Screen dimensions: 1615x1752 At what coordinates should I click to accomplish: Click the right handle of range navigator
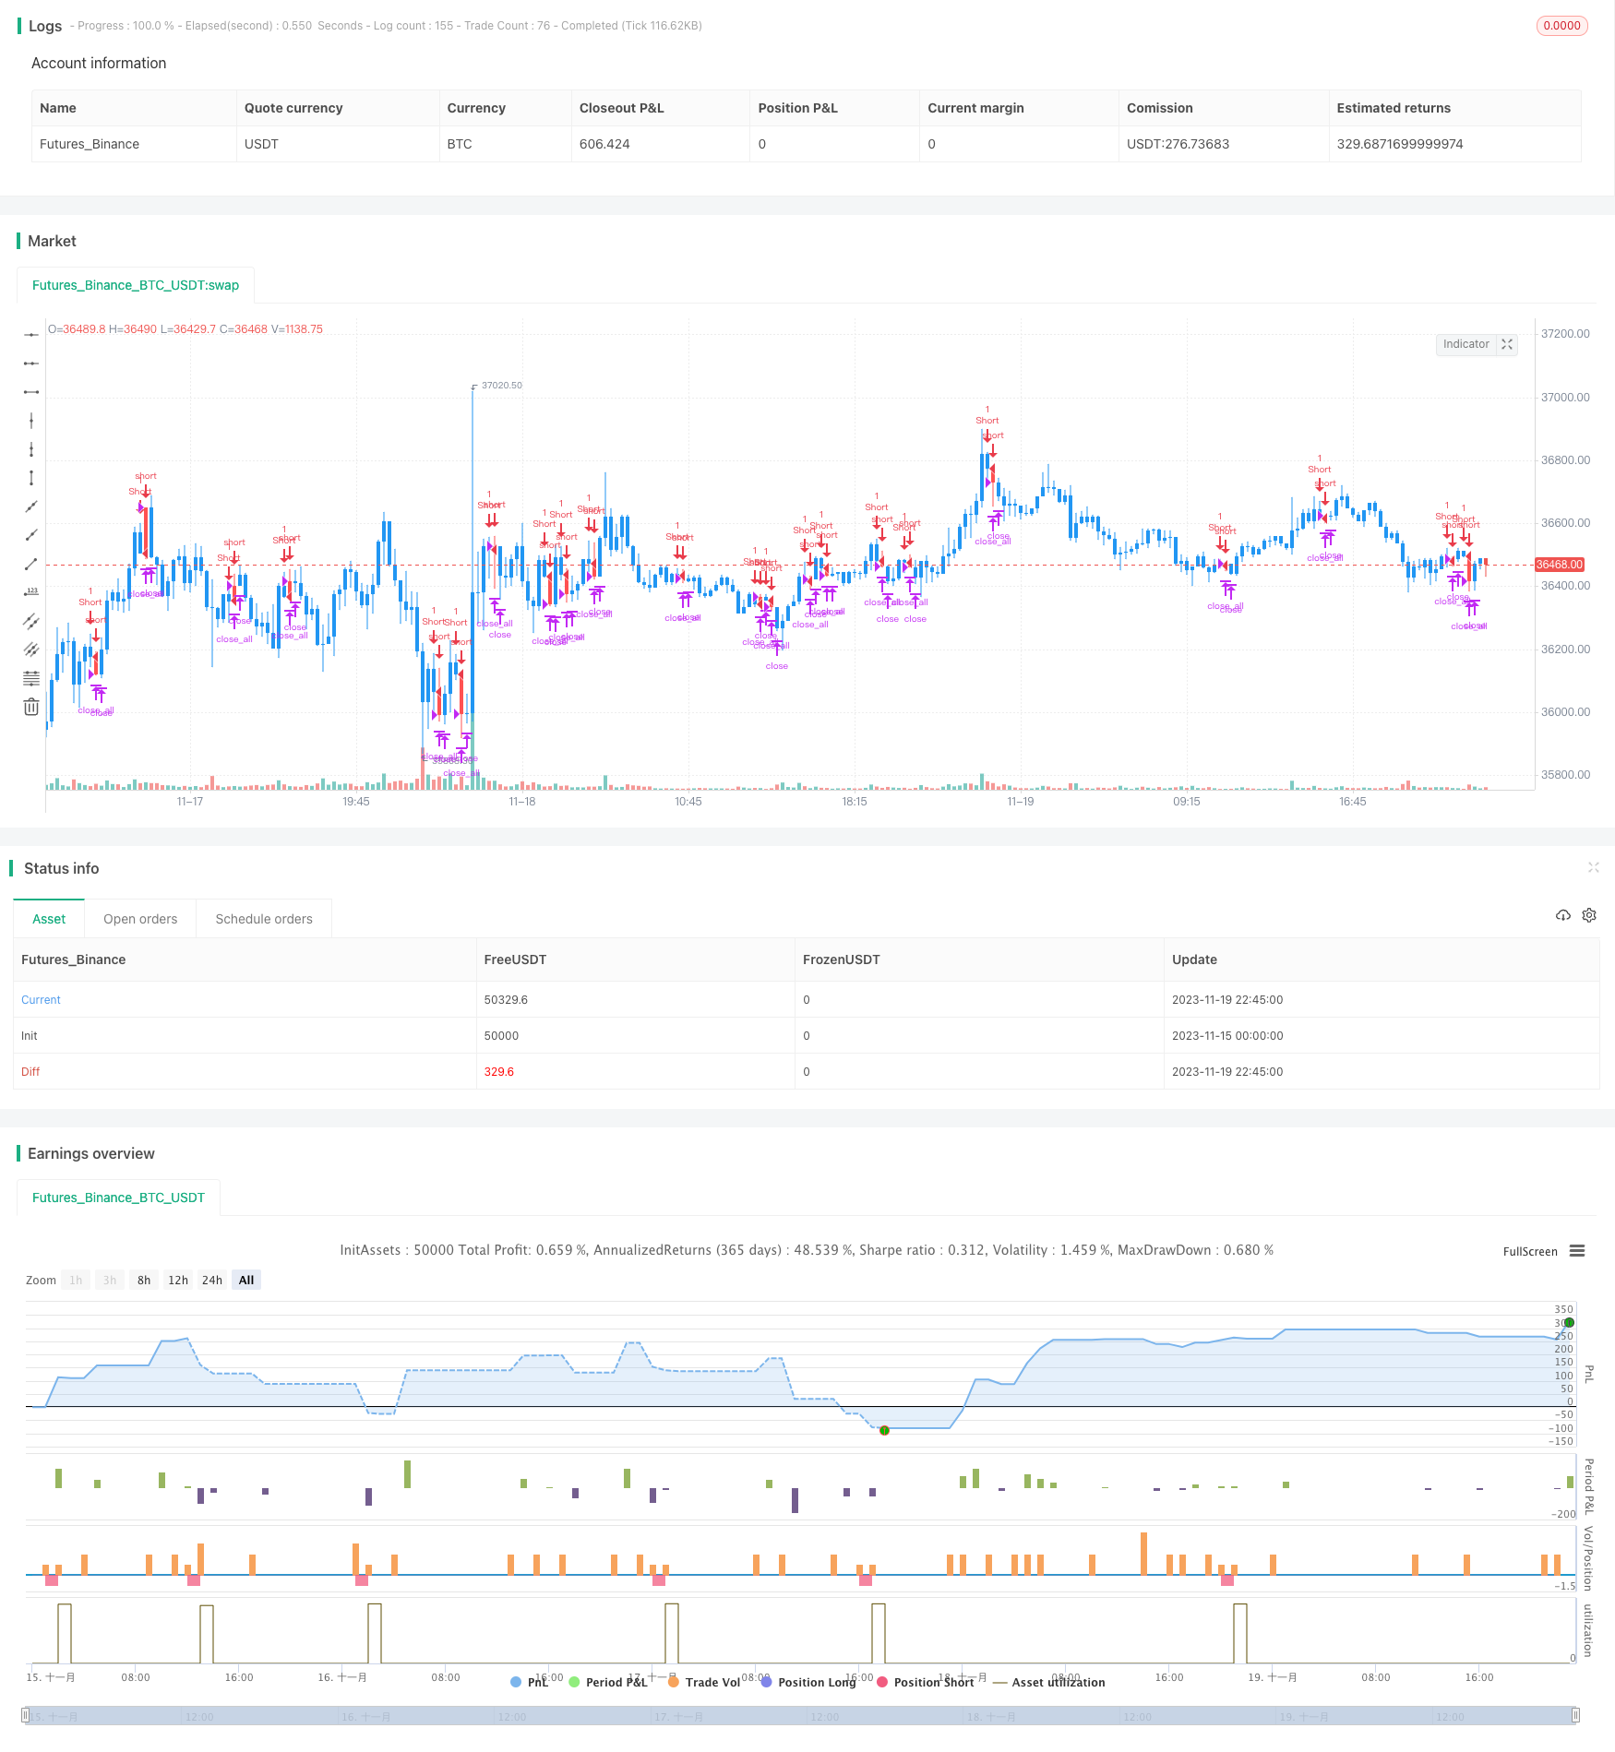click(1575, 1716)
